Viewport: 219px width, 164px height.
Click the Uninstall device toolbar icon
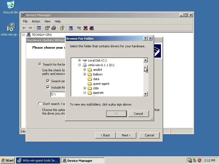click(85, 28)
